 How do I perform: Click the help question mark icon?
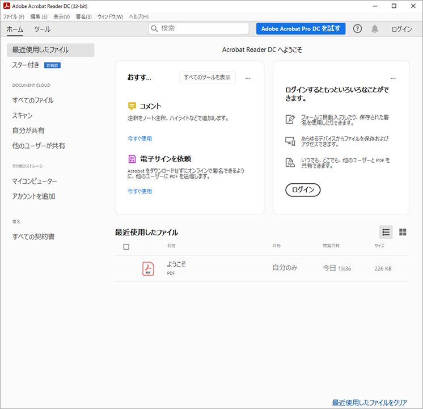pos(357,28)
